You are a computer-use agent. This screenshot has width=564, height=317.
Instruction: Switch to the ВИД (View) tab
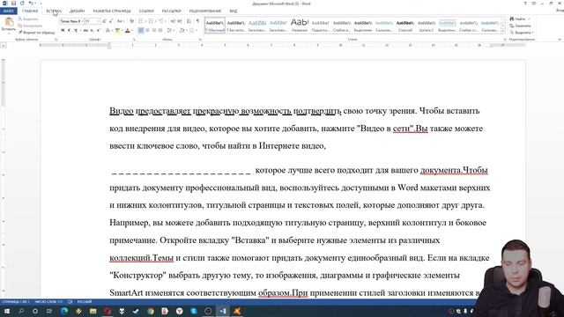[233, 11]
